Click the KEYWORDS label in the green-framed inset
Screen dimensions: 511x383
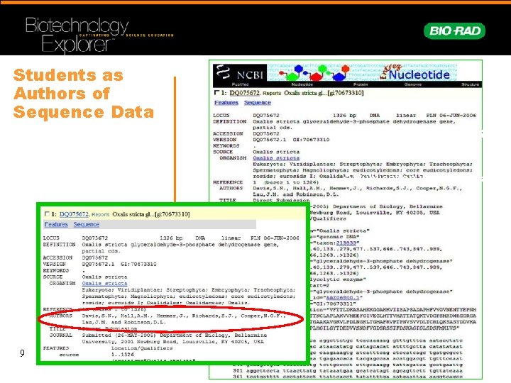pos(56,270)
